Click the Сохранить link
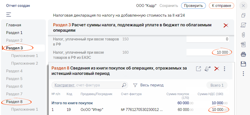 pyautogui.click(x=169, y=6)
